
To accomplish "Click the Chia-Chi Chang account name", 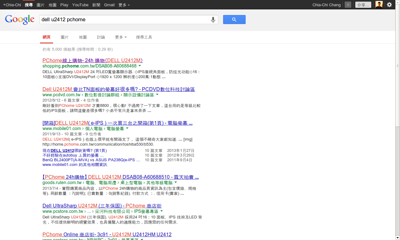I will (327, 5).
